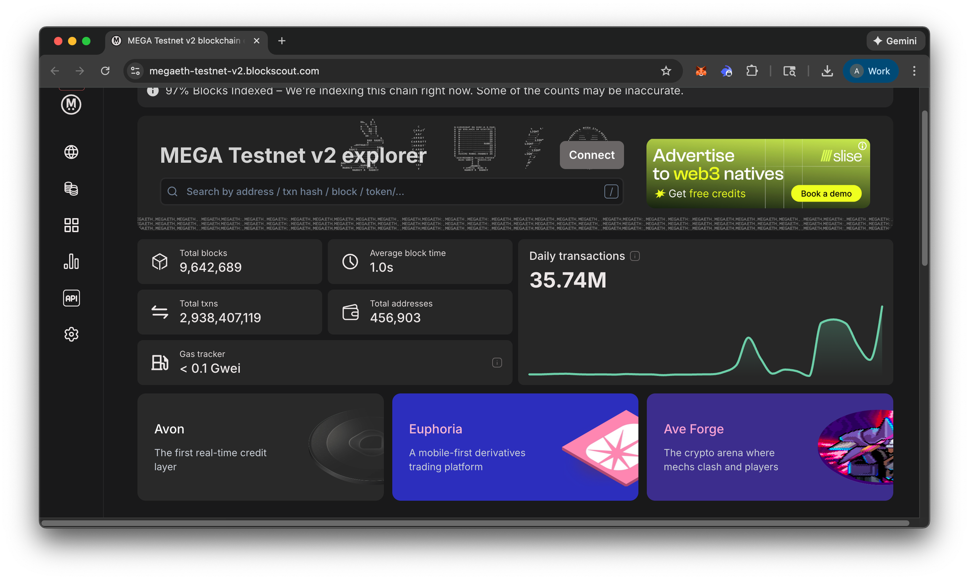Click the magnifier icon in the search bar
969x580 pixels.
coord(172,191)
